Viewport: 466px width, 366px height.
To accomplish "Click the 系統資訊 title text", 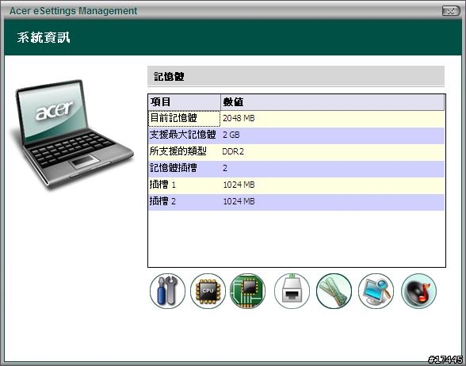I will [x=44, y=38].
